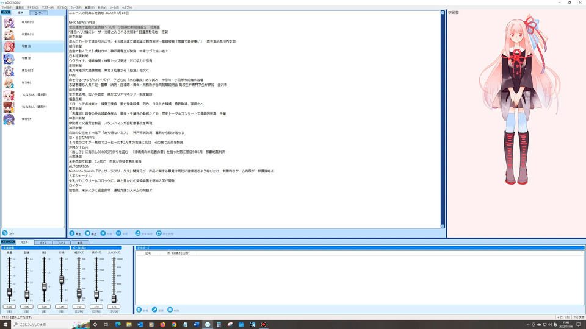Select the 紲星あかり voice avatar
Viewport: 586px width, 329px height.
click(9, 34)
